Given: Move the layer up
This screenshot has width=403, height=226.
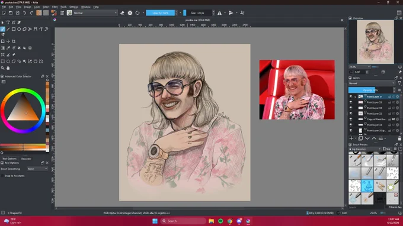Looking at the screenshot, I should tap(374, 138).
